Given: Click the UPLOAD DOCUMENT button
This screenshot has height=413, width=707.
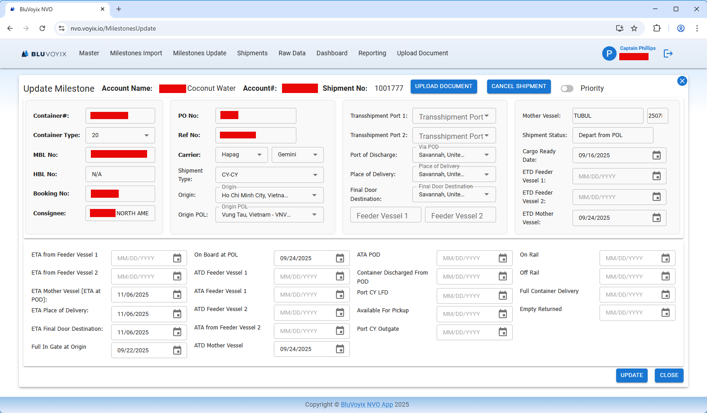Looking at the screenshot, I should [x=443, y=86].
